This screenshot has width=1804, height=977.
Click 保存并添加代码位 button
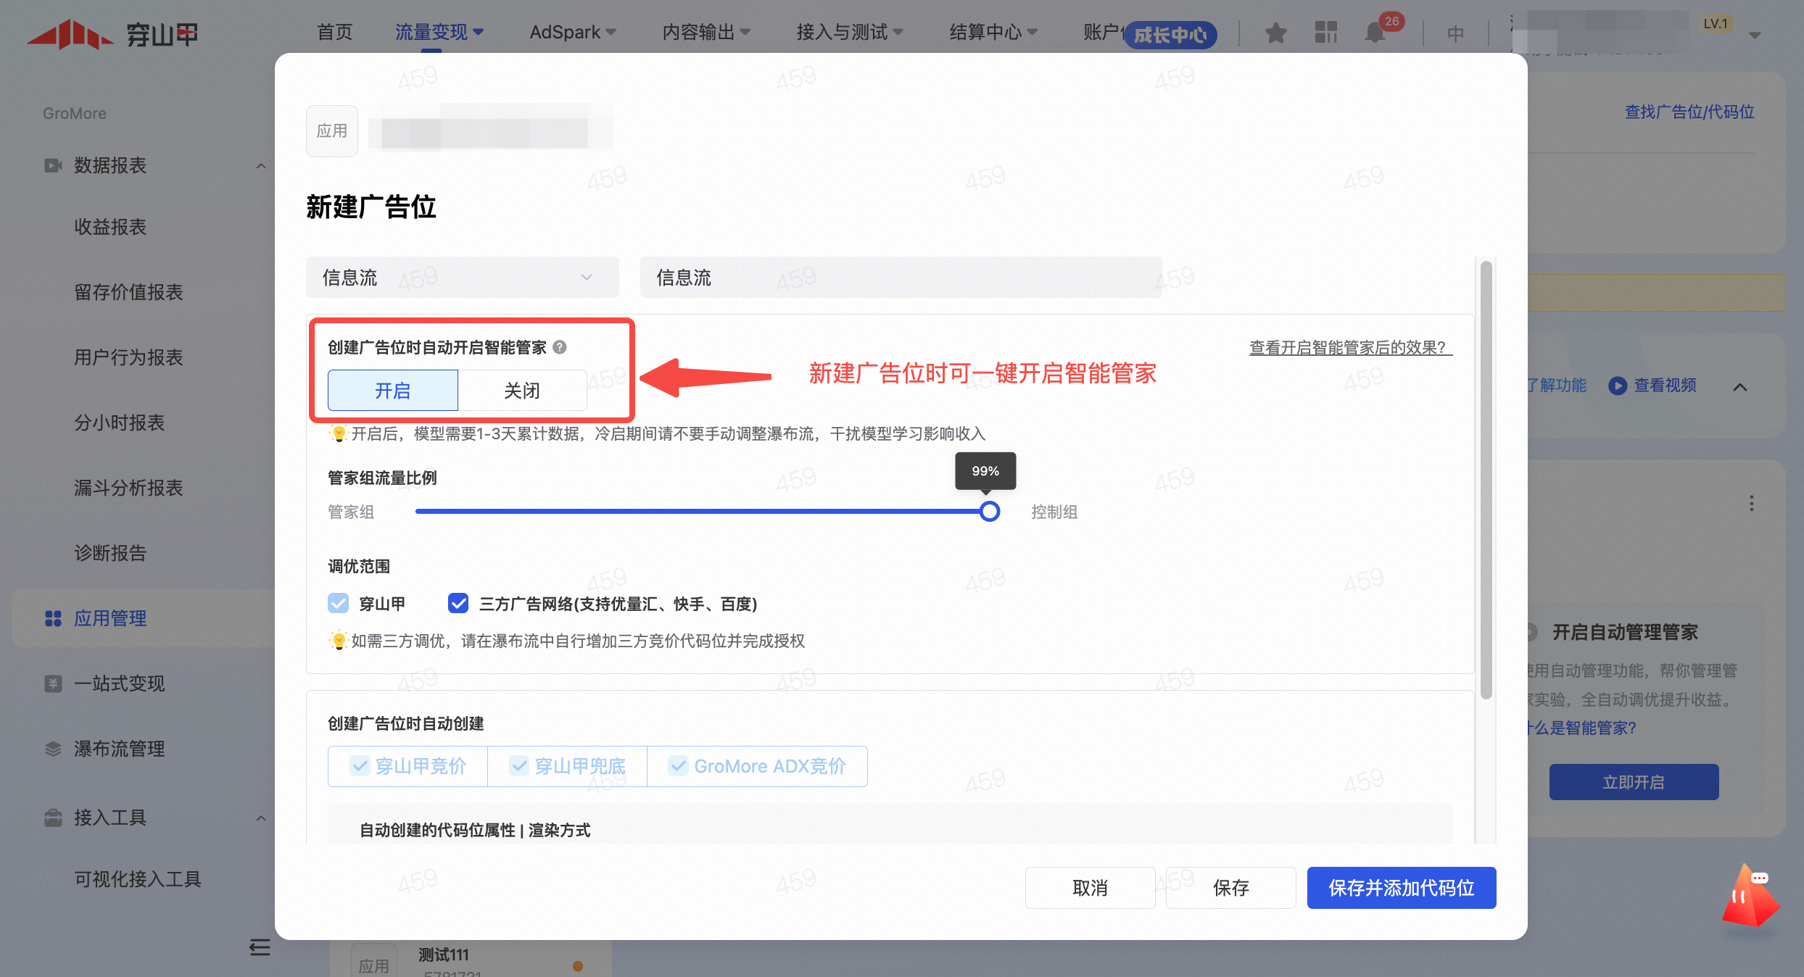click(x=1401, y=888)
